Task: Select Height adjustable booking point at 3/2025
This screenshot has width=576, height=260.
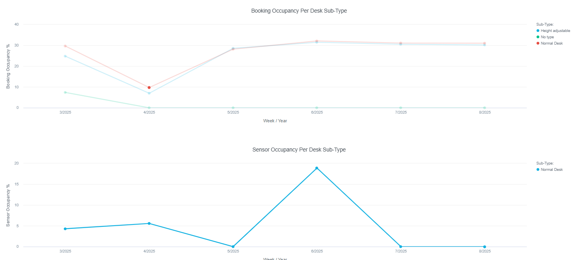Action: [x=65, y=56]
